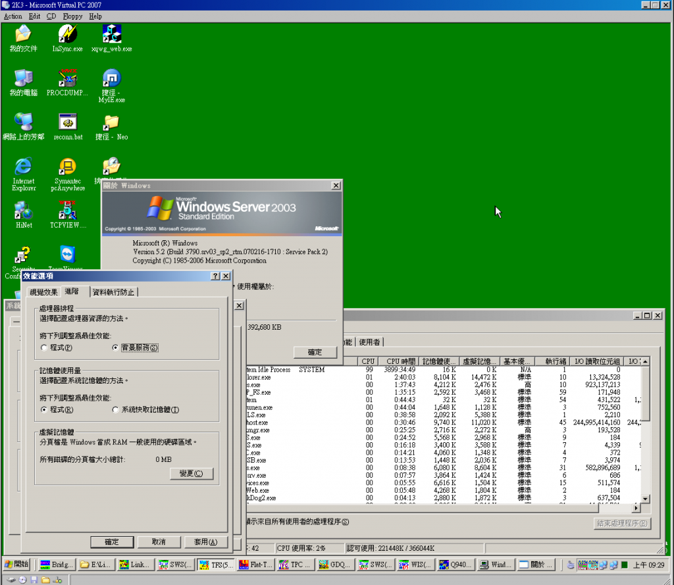Select reconn.bat desktop file
This screenshot has width=674, height=585.
[x=68, y=127]
